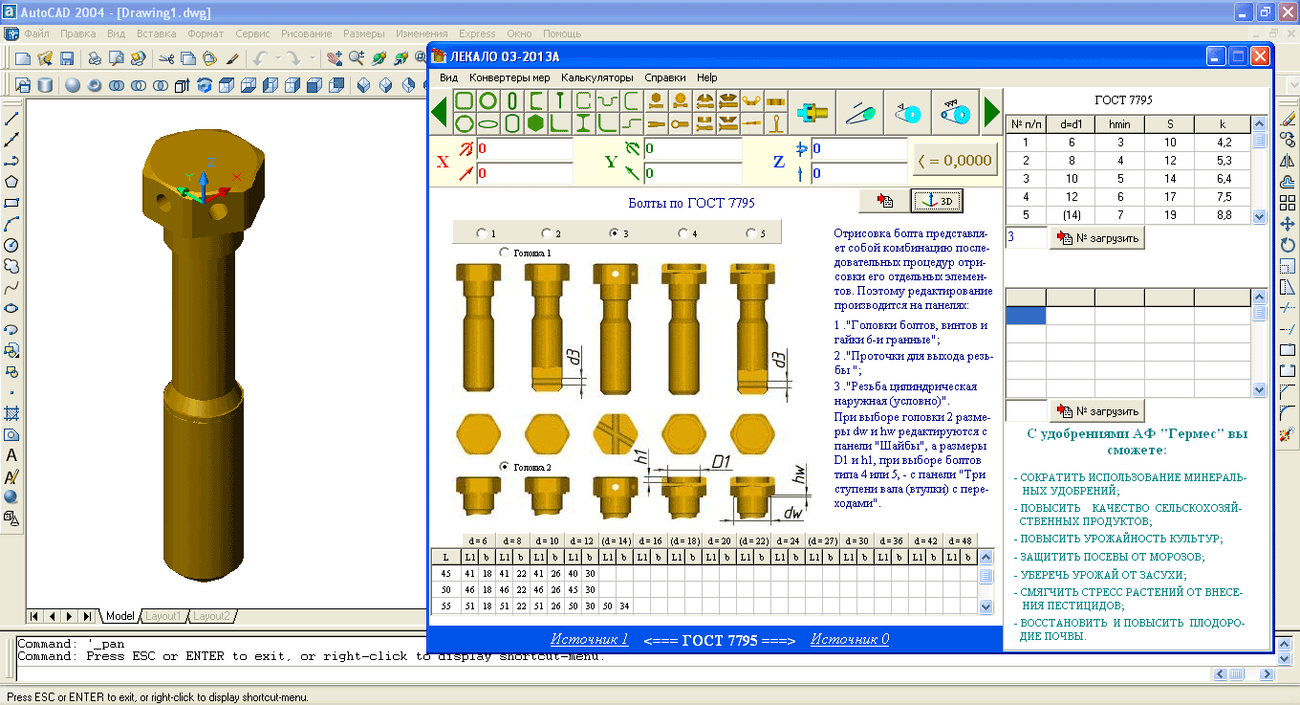
Task: Select the Multiline Text tool (A)
Action: (x=12, y=455)
